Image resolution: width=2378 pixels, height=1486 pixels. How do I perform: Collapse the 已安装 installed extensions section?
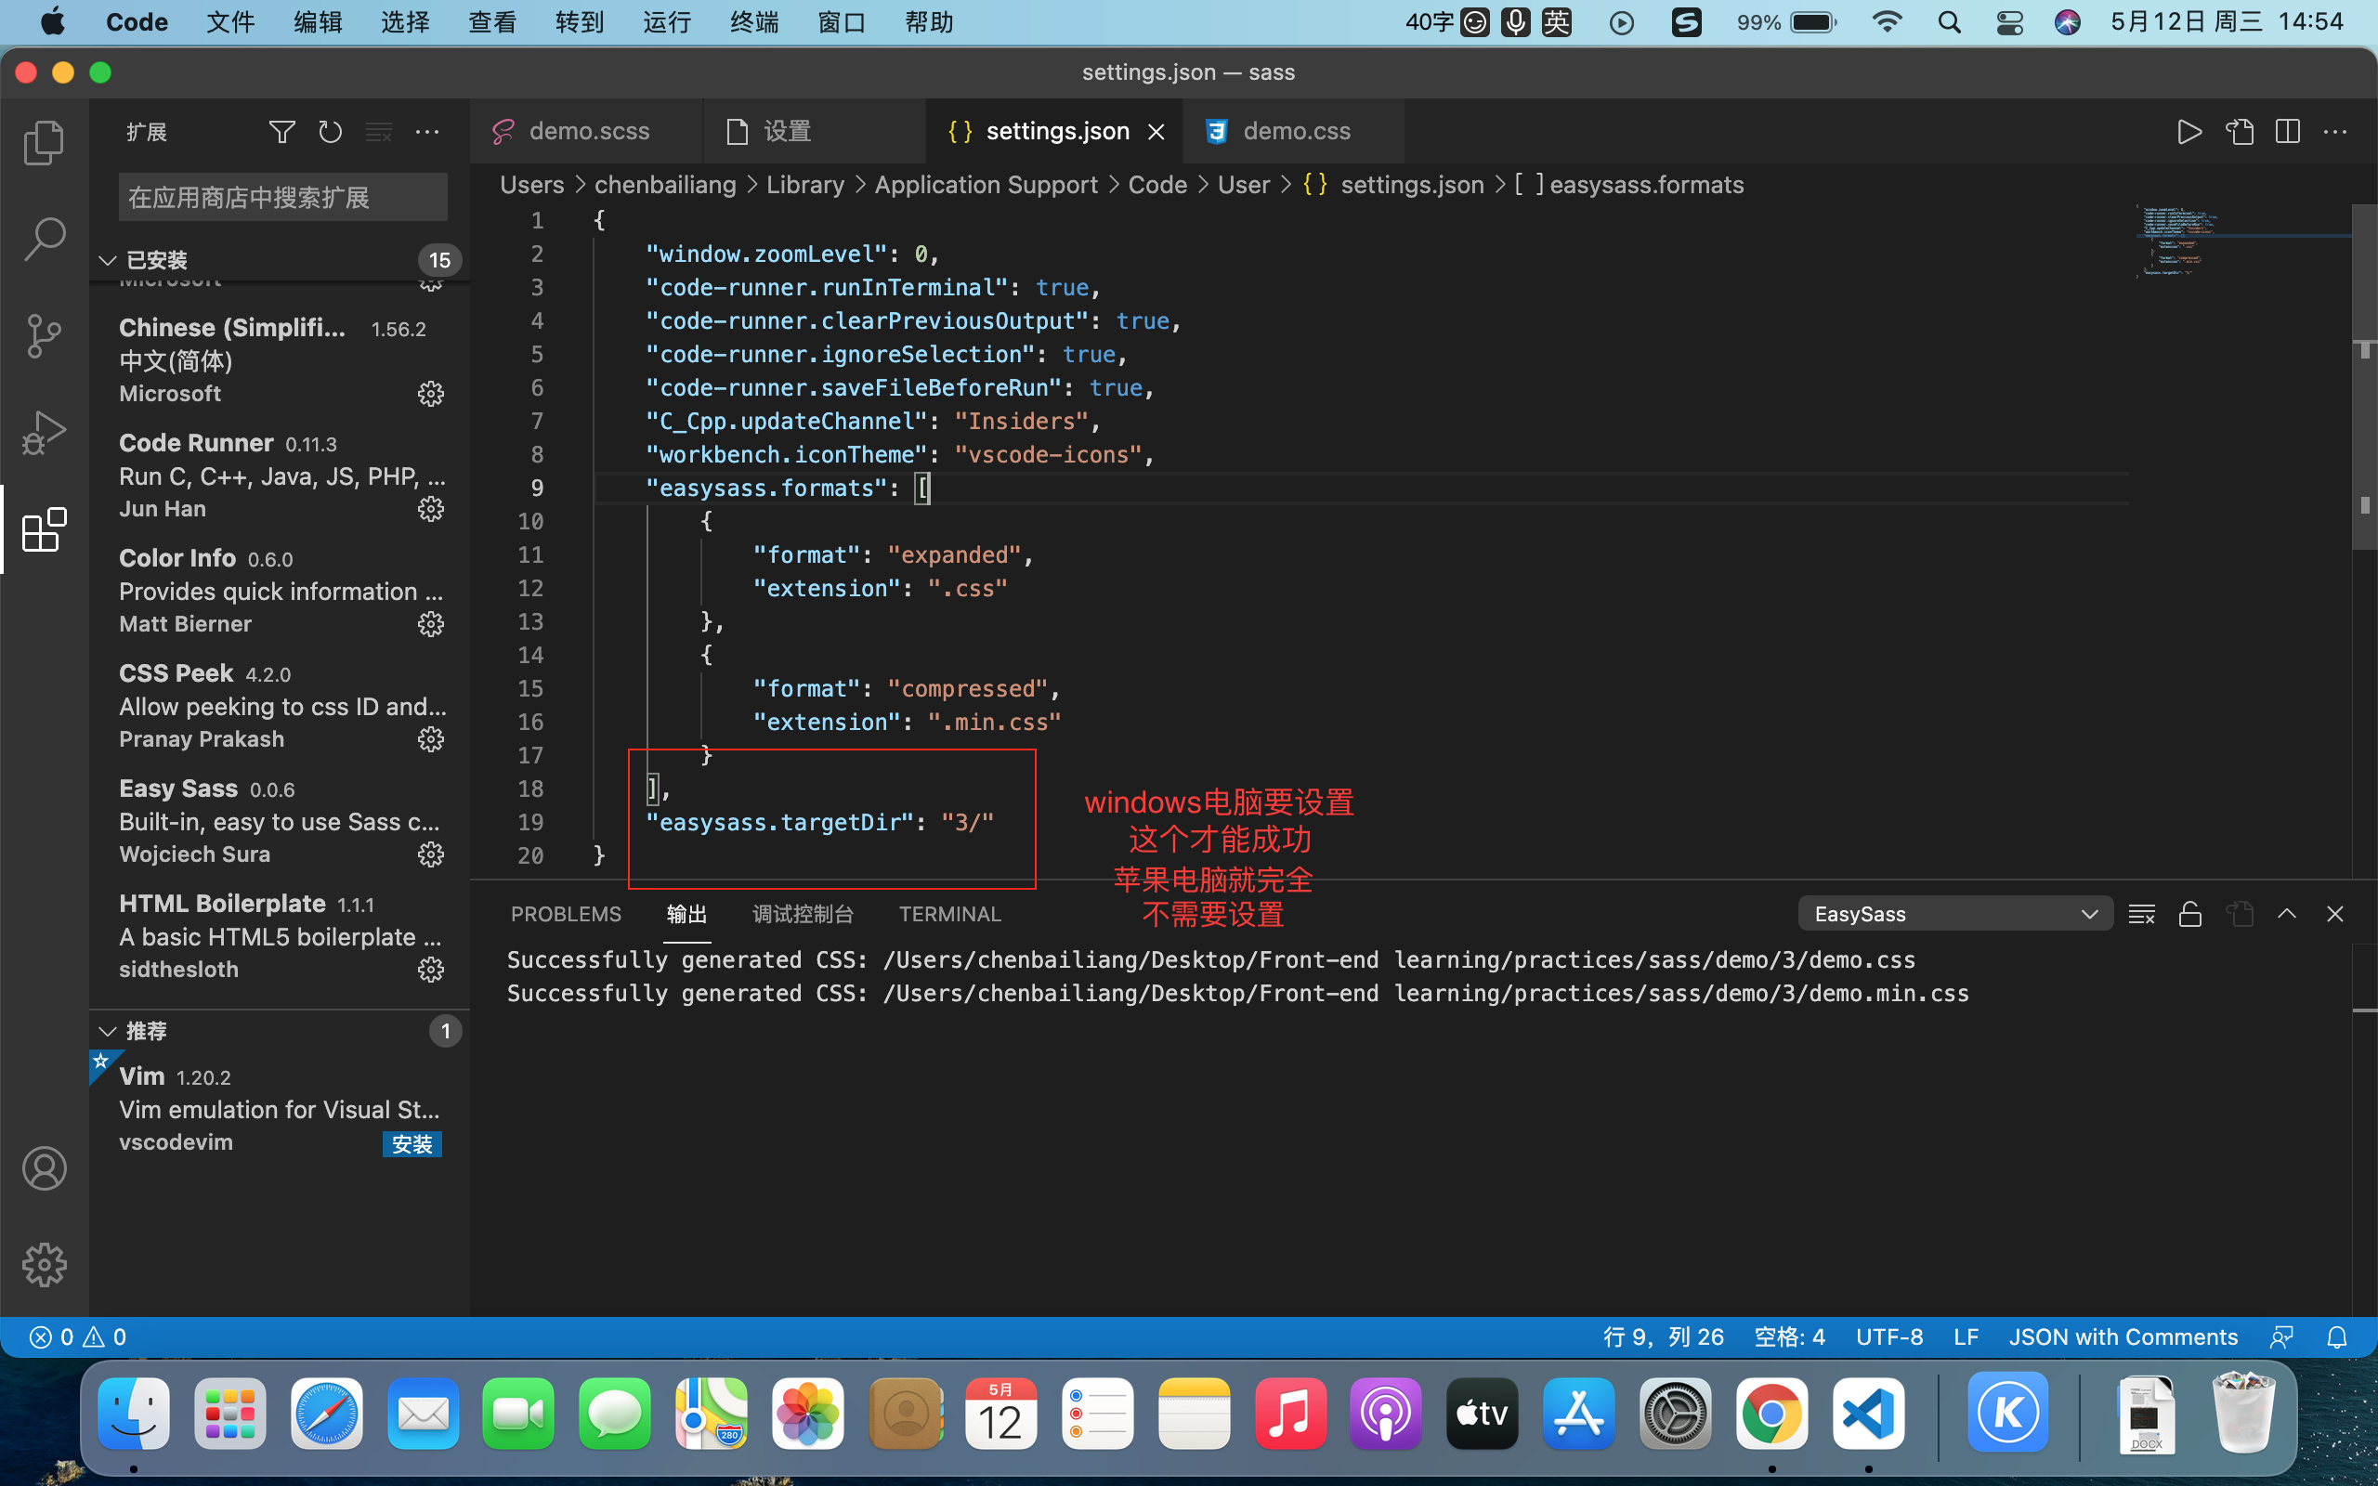click(279, 259)
